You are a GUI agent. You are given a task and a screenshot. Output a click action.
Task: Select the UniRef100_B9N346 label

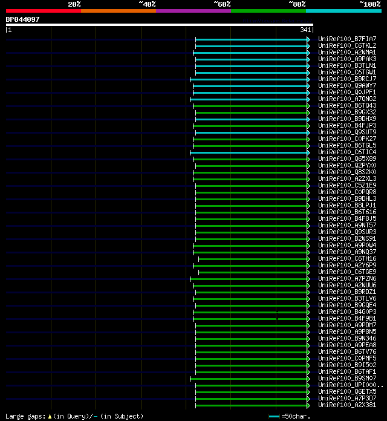[x=347, y=338]
